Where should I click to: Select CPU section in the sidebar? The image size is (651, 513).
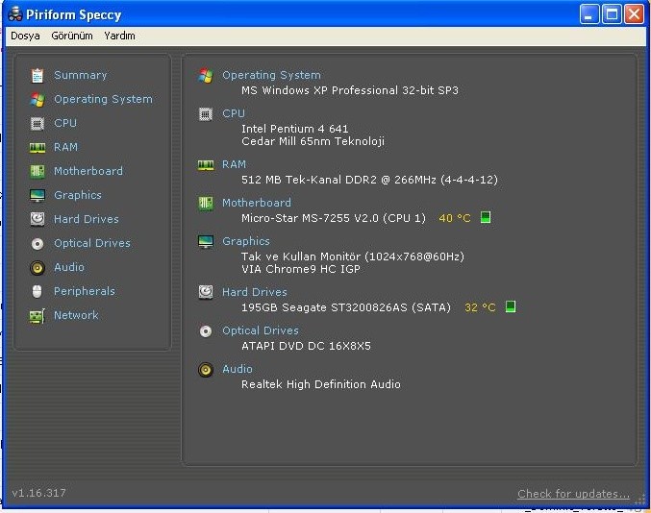(65, 123)
